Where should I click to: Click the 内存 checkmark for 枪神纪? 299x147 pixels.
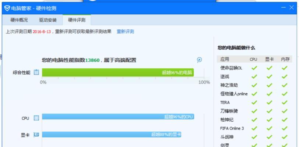coord(285,120)
